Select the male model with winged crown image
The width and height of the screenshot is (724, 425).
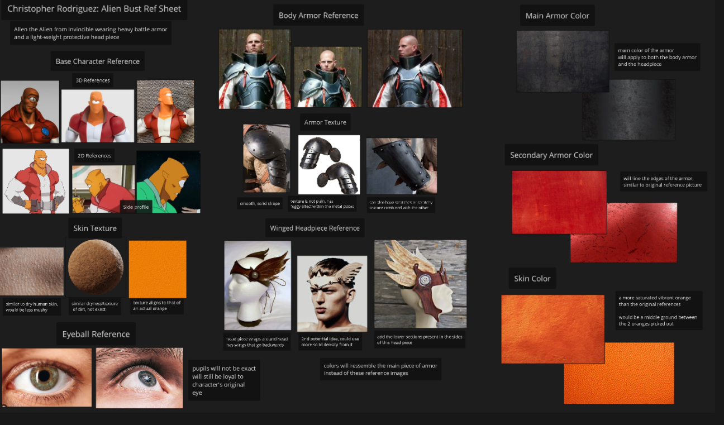332,294
